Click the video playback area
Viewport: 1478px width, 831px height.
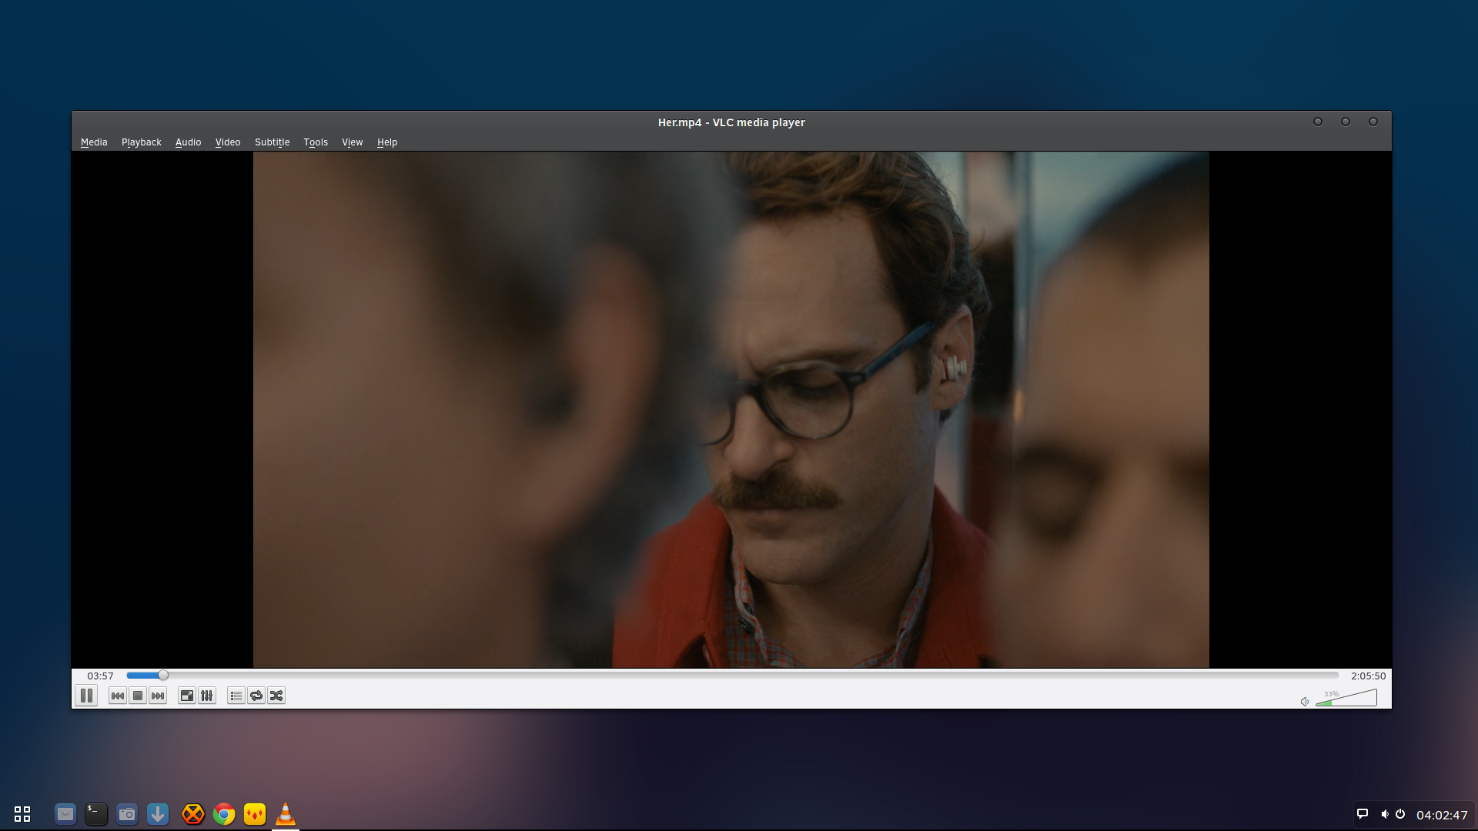pyautogui.click(x=731, y=409)
